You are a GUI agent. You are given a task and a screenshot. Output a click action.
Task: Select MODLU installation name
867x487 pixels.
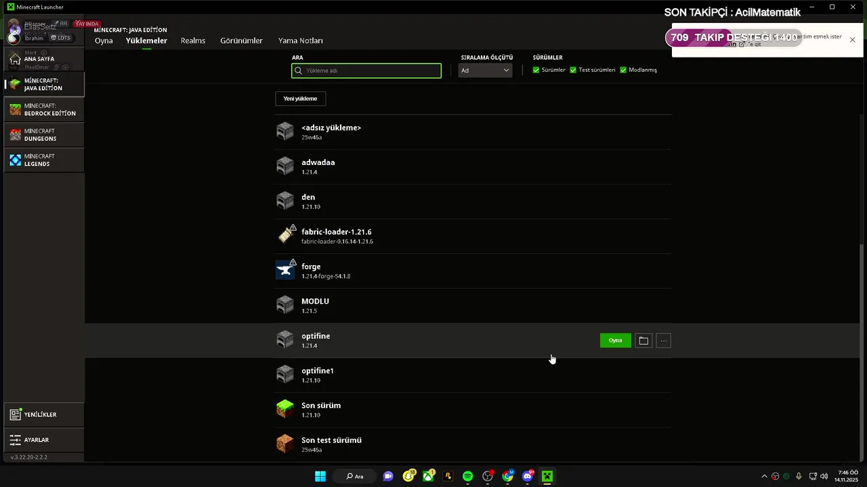[x=315, y=301]
